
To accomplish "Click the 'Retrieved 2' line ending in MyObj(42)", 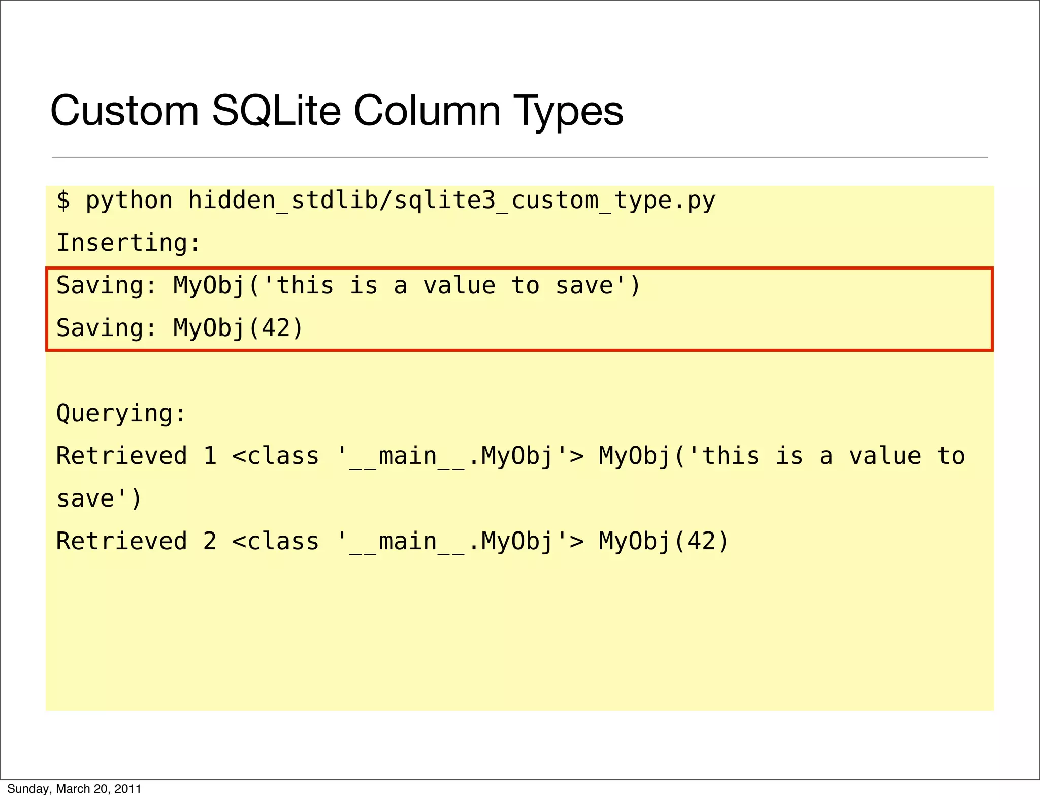I will pos(393,542).
